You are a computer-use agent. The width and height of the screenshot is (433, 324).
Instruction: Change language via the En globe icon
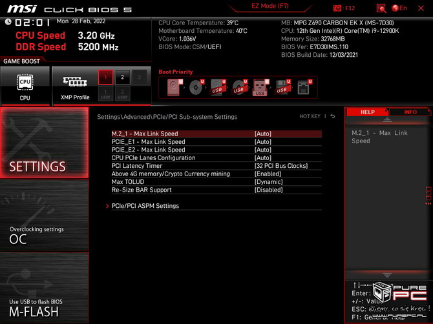(x=399, y=8)
